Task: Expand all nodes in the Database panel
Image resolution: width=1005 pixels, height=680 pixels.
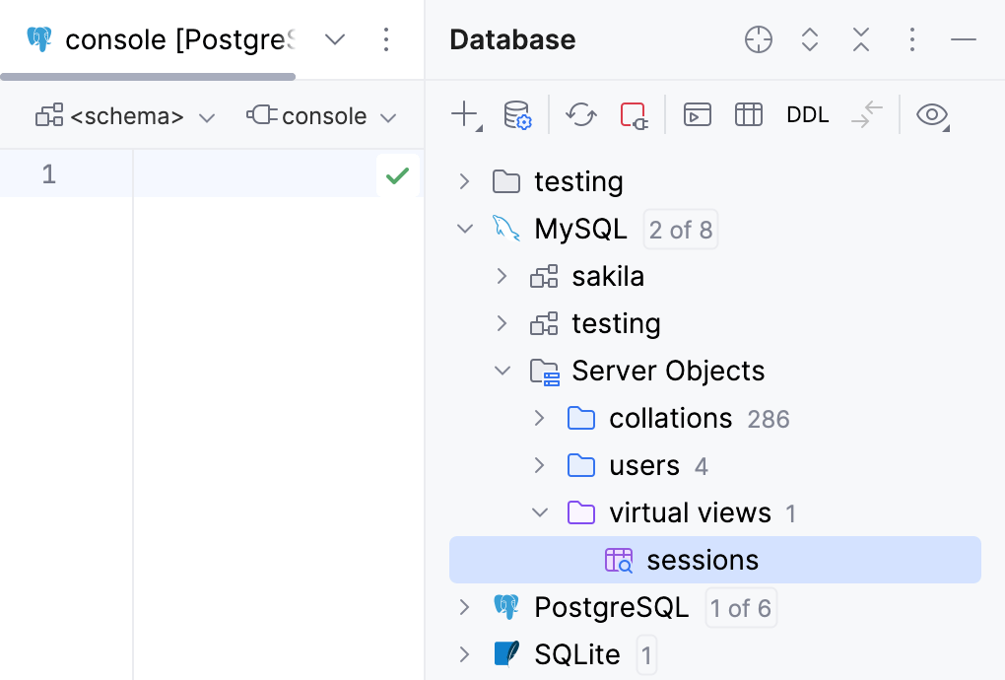Action: tap(809, 39)
